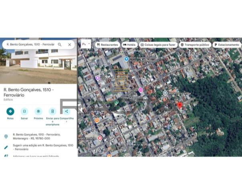Screen dimensions: 242x194
Task: Open the purple marker on left street
Action: (98, 78)
